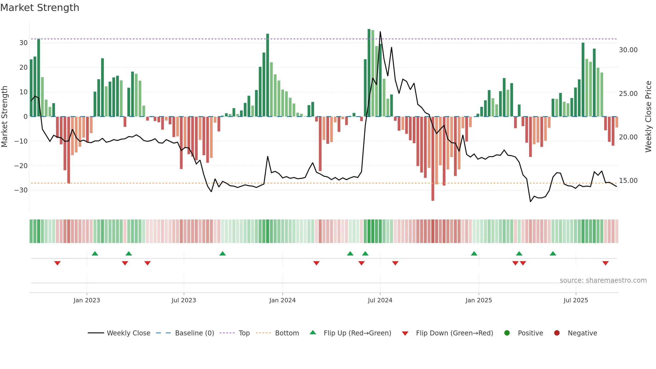Image resolution: width=656 pixels, height=369 pixels.
Task: Click the Jul 2024 x-axis label
Action: click(x=380, y=300)
